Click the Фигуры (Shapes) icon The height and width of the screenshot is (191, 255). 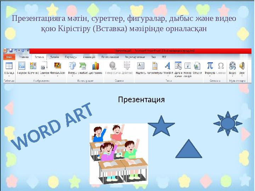coord(72,66)
